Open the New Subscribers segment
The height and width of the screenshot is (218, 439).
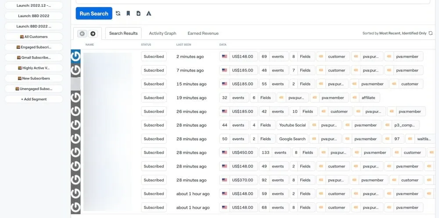(x=34, y=78)
